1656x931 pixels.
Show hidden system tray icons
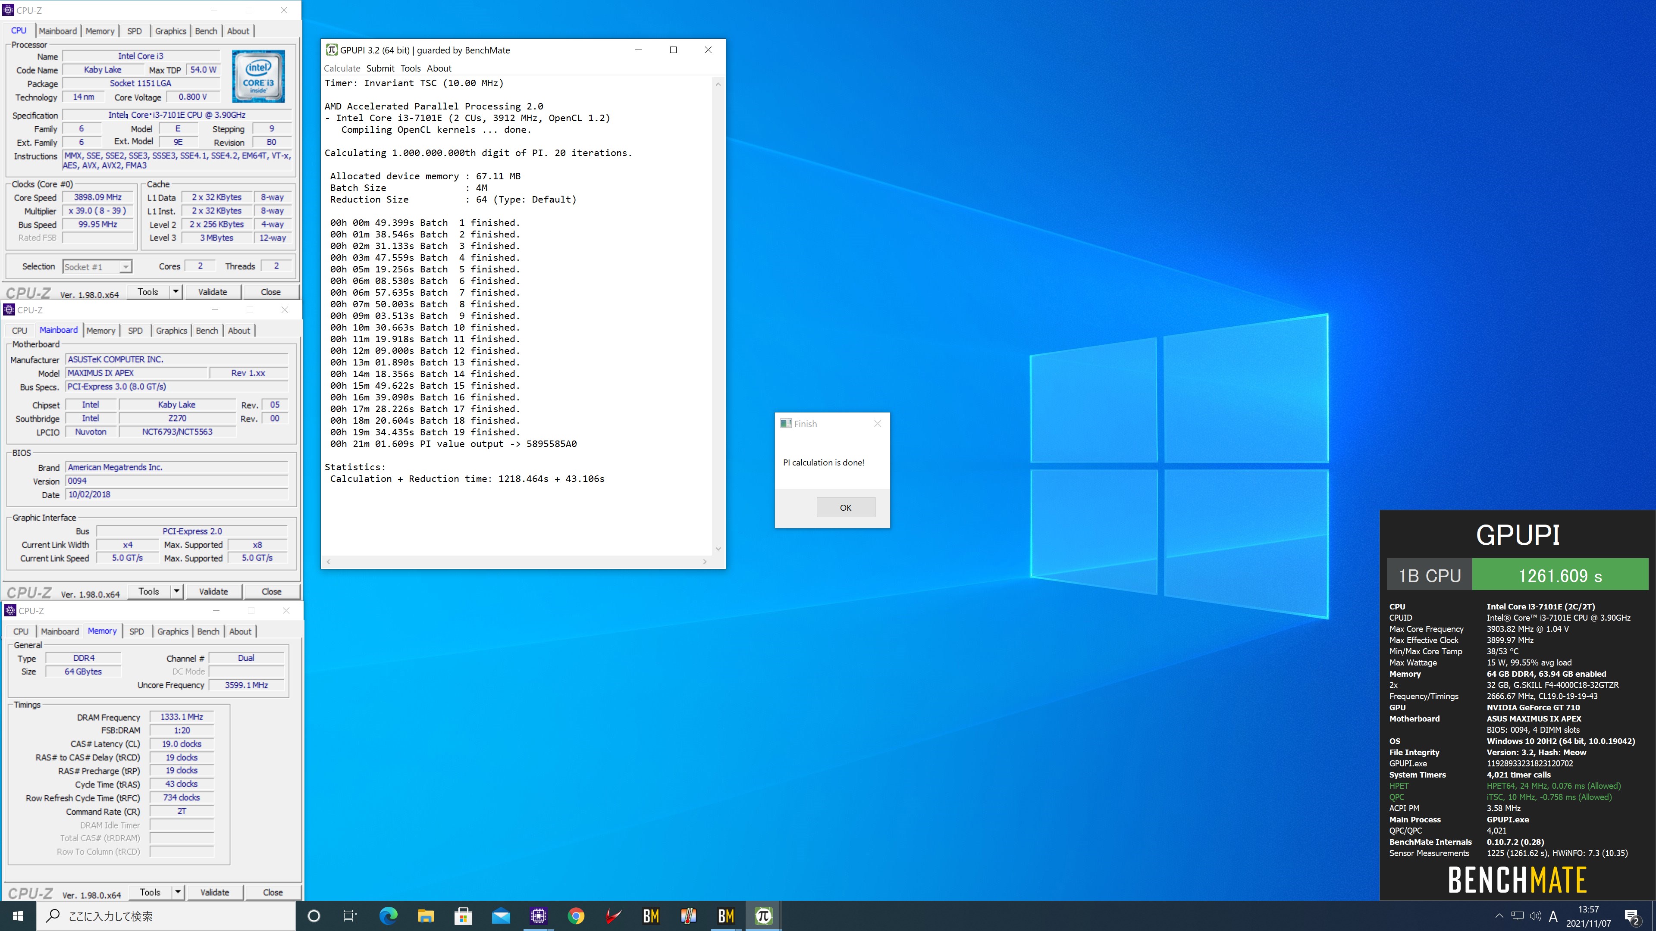click(x=1499, y=916)
